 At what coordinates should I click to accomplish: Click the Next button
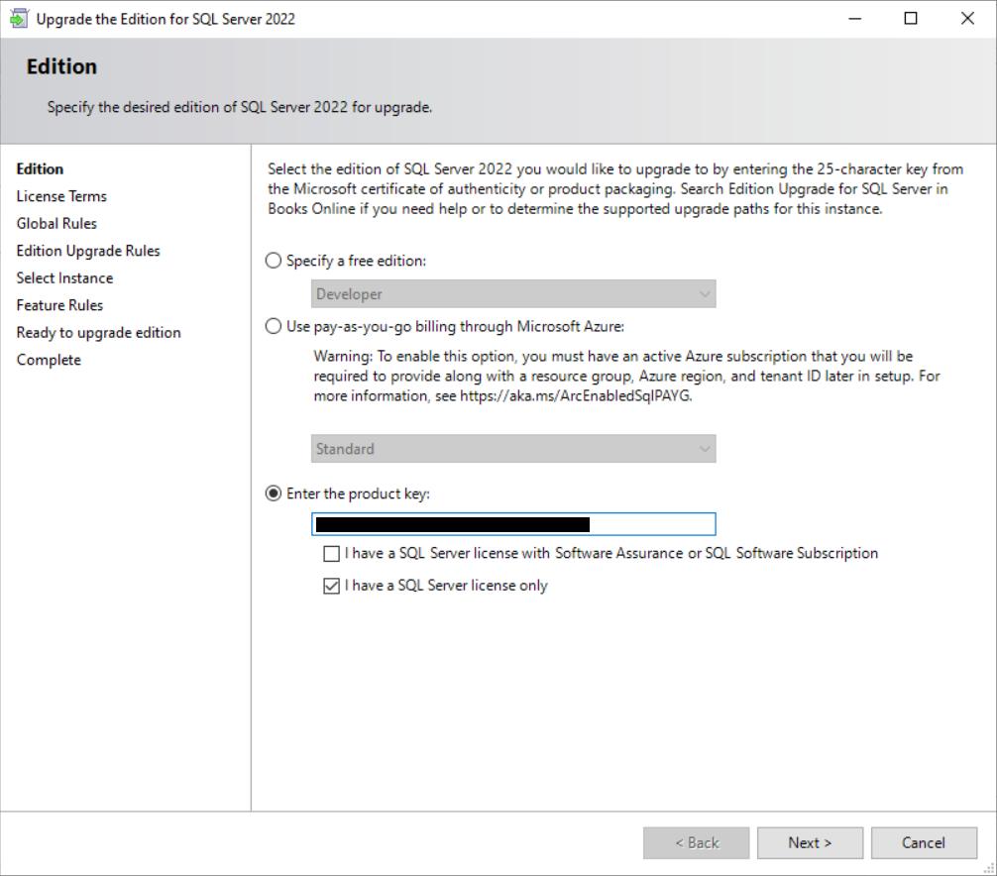810,843
